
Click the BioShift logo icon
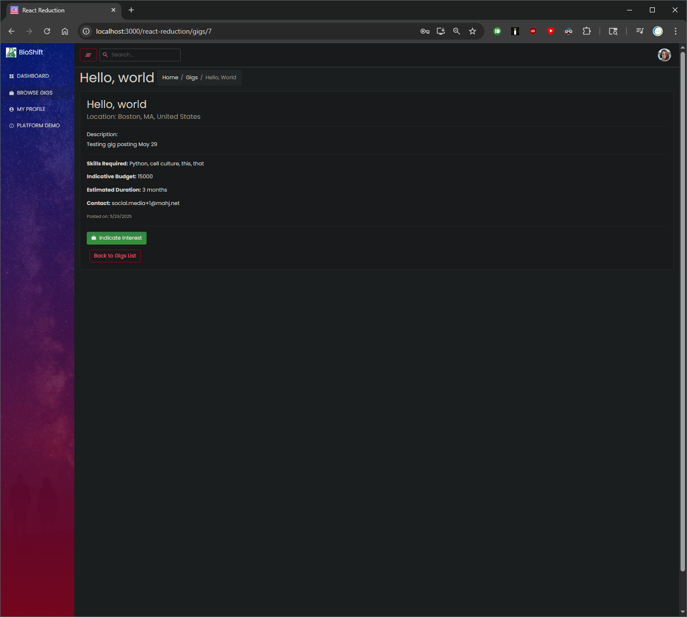[x=11, y=52]
